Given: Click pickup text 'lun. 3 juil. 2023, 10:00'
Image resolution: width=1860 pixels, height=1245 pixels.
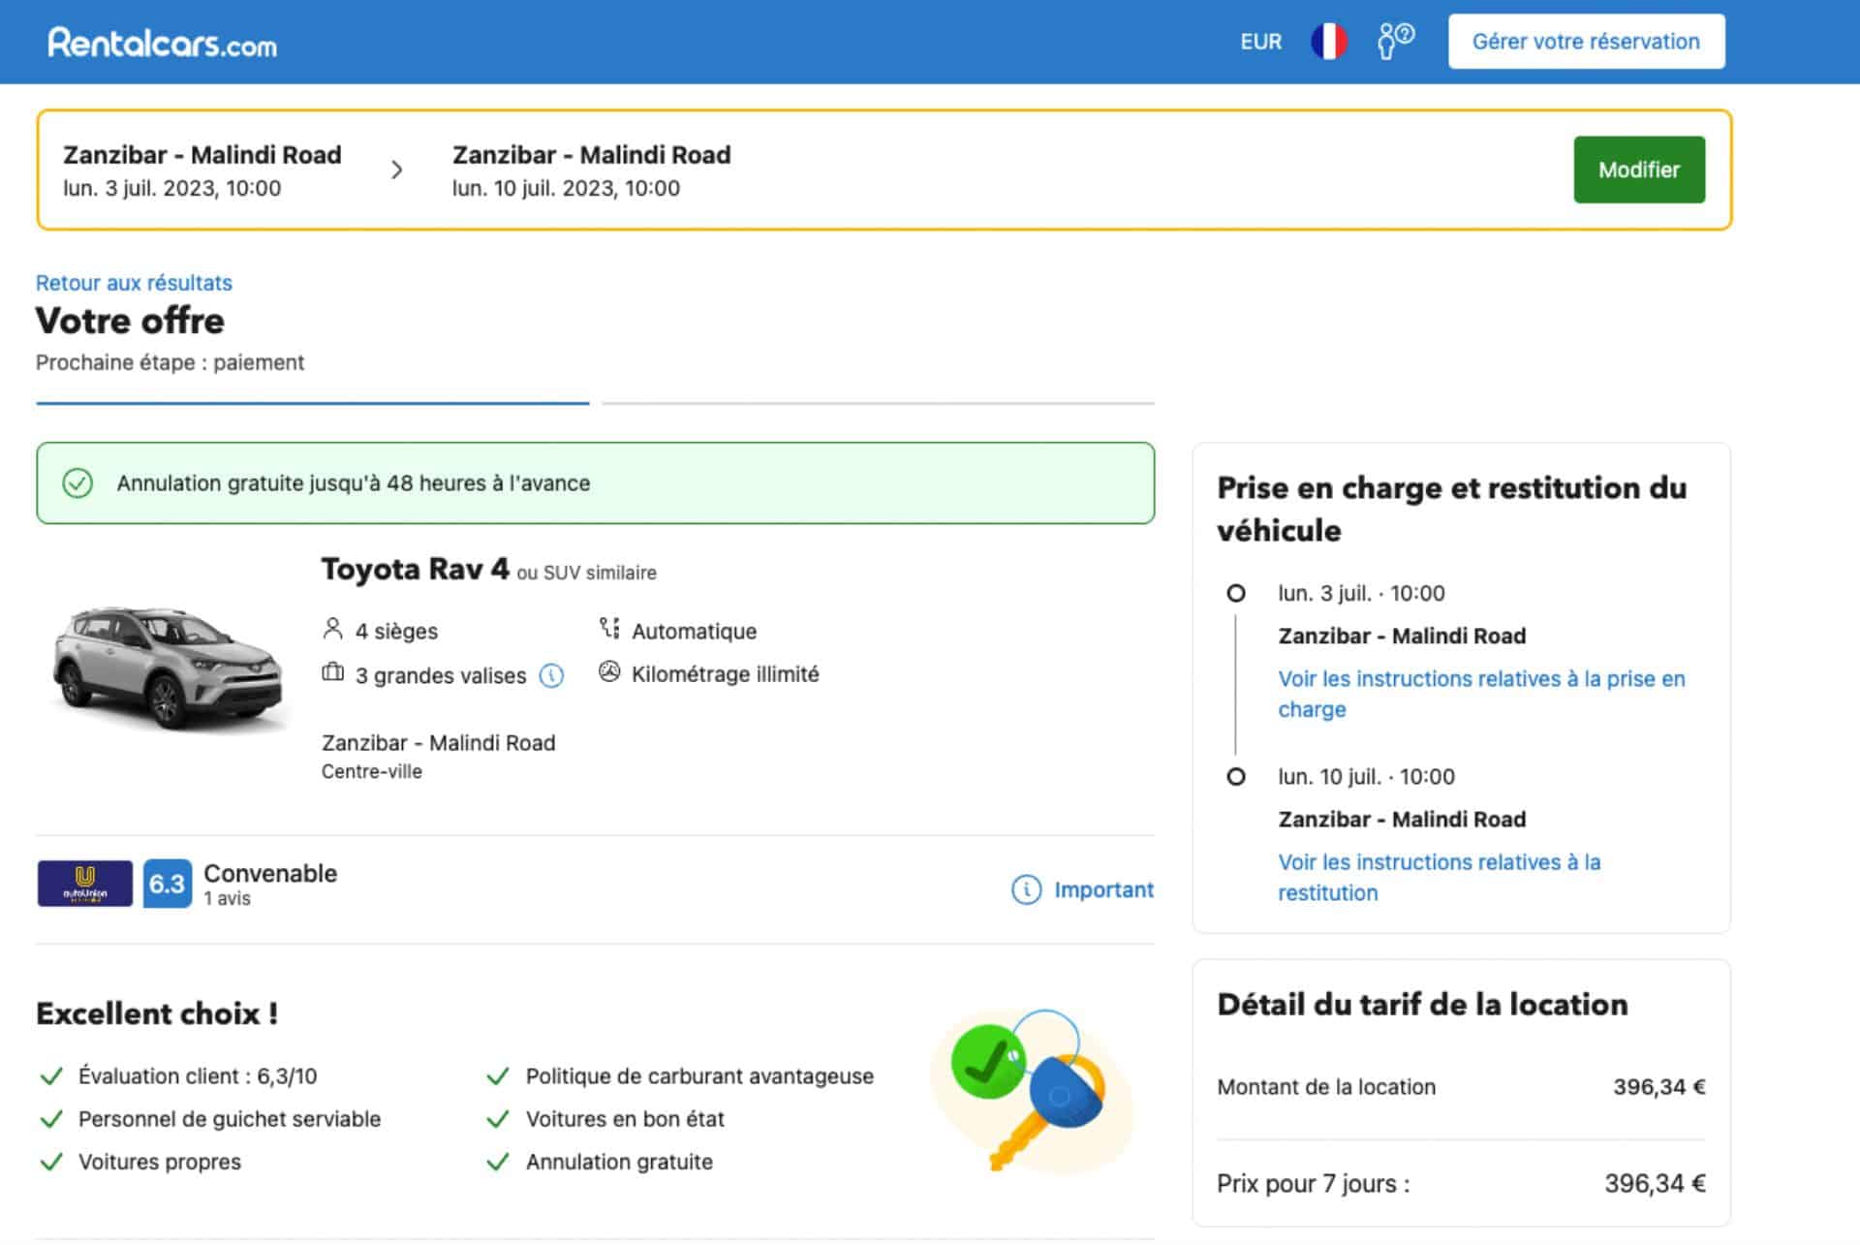Looking at the screenshot, I should click(172, 188).
